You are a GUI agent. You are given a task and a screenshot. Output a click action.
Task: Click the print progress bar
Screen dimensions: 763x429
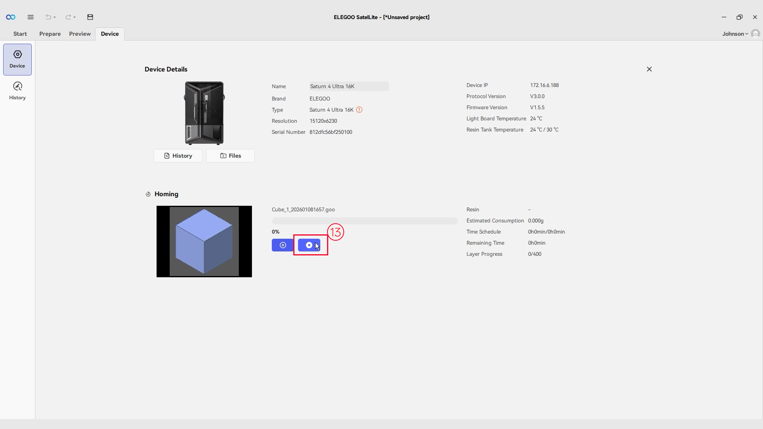(x=365, y=221)
